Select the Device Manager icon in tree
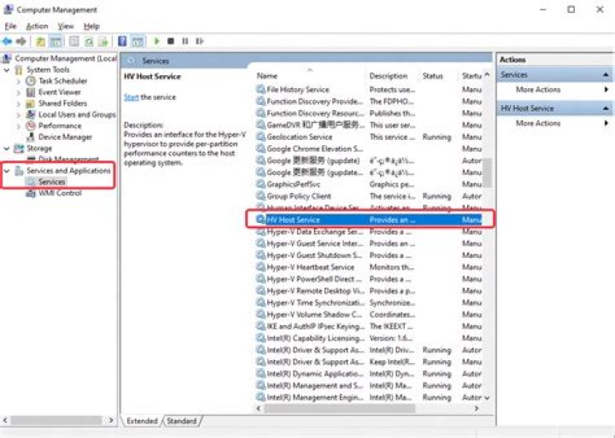Image resolution: width=615 pixels, height=438 pixels. click(x=31, y=137)
